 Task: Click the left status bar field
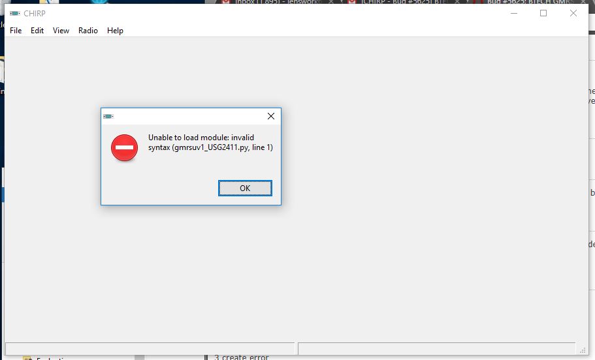tap(150, 349)
